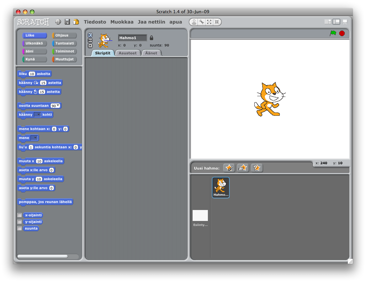Click the pomppaa, jos reunan lähellä block
The height and width of the screenshot is (282, 366).
click(45, 202)
